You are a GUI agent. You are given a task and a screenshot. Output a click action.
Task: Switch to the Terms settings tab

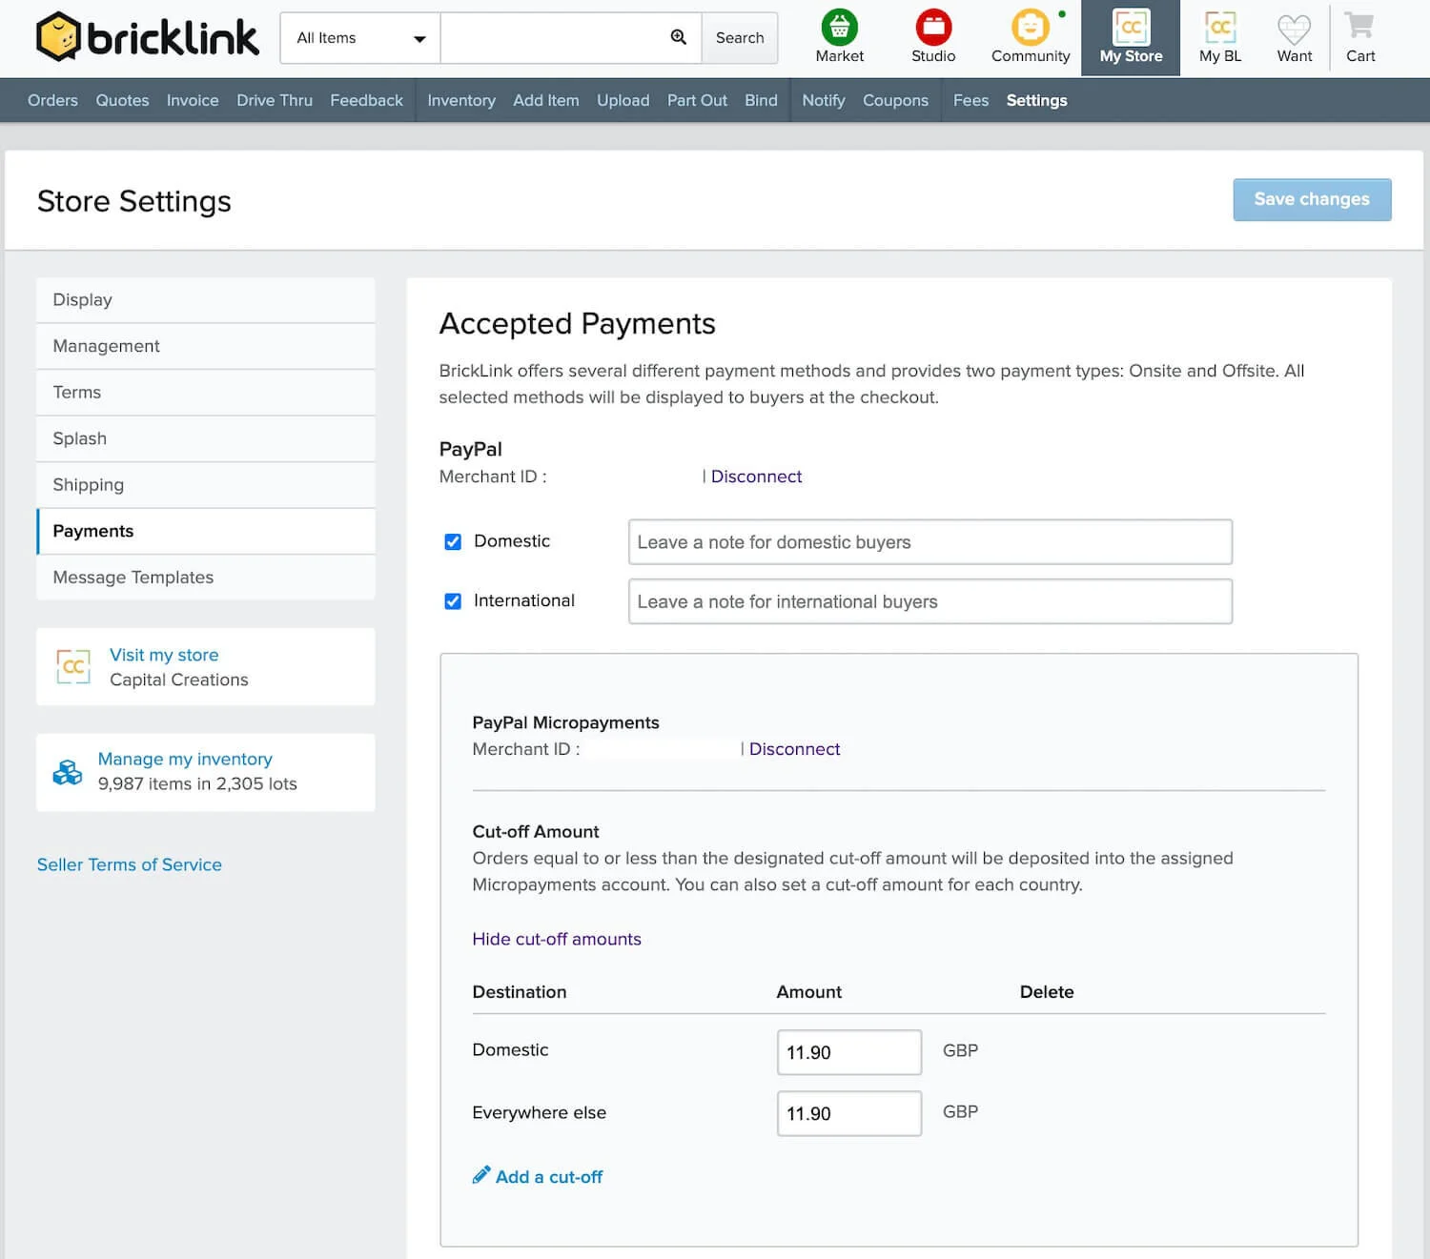pyautogui.click(x=206, y=393)
